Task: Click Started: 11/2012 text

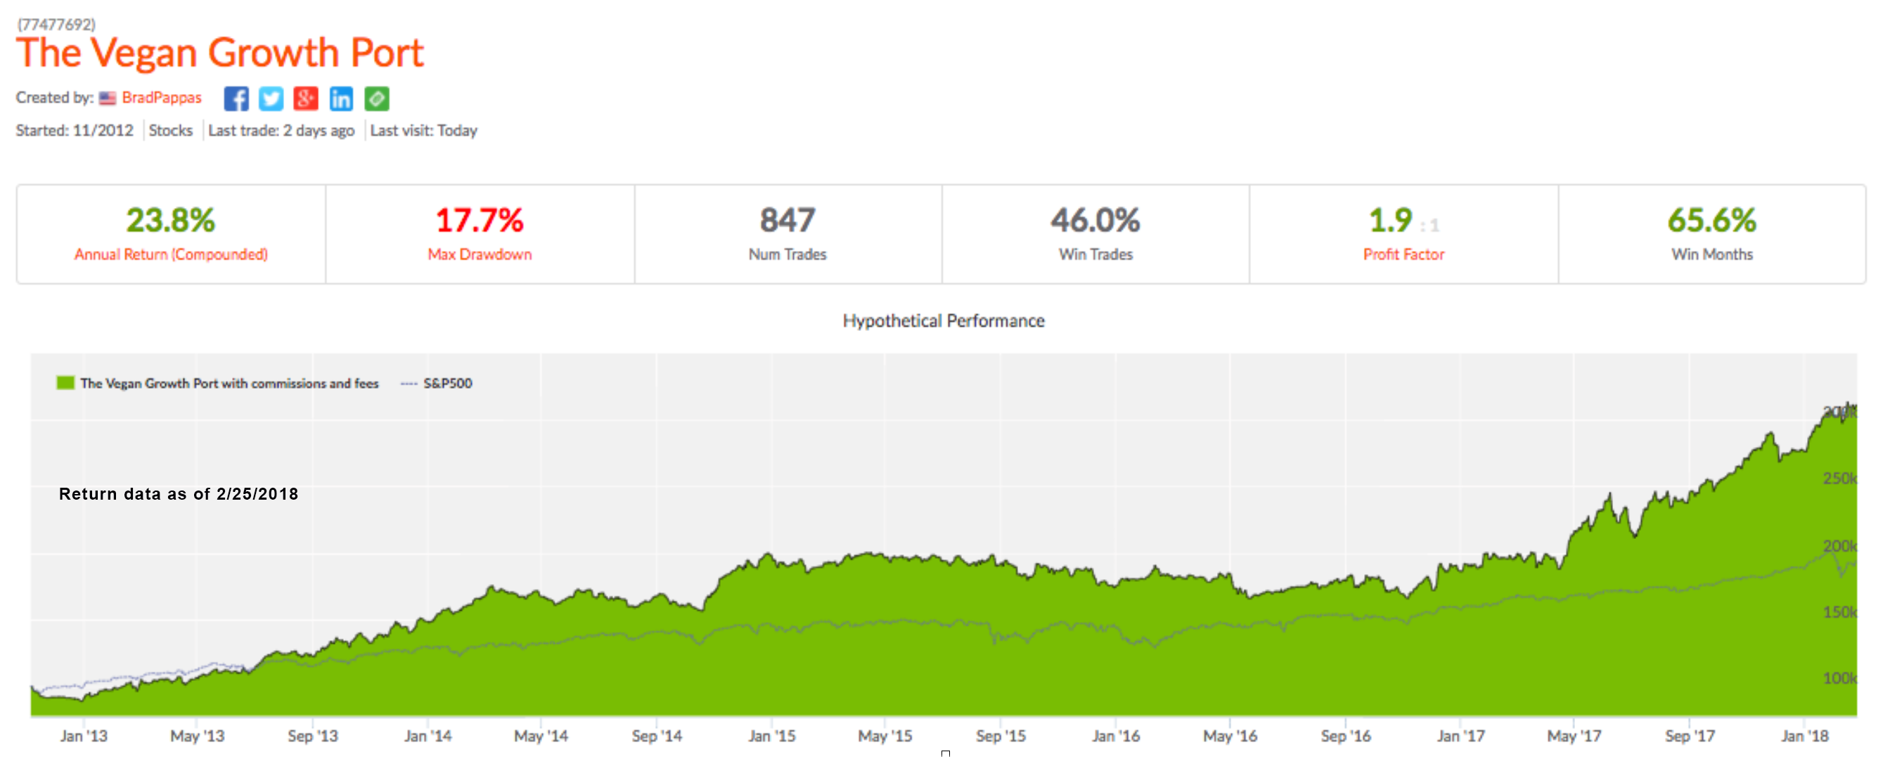Action: tap(75, 131)
